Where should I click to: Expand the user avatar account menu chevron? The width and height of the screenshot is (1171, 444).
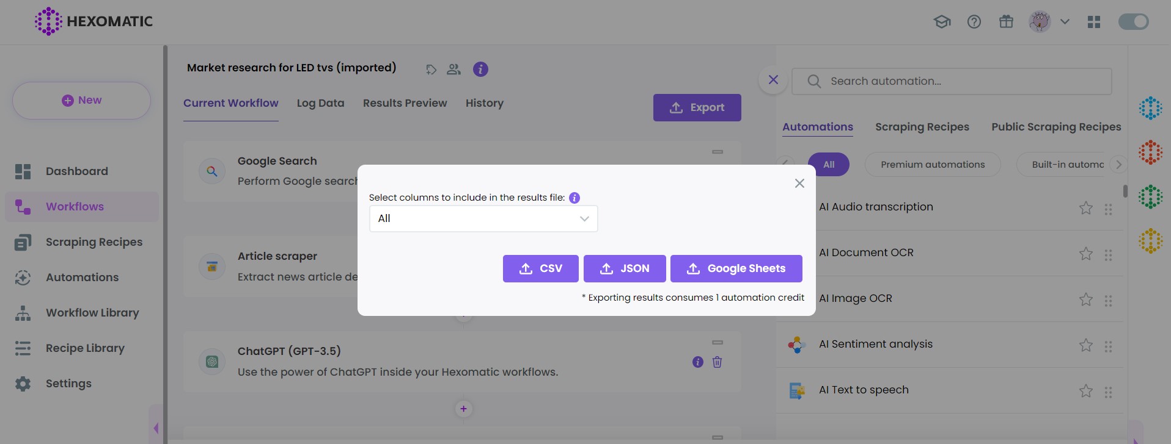point(1065,22)
